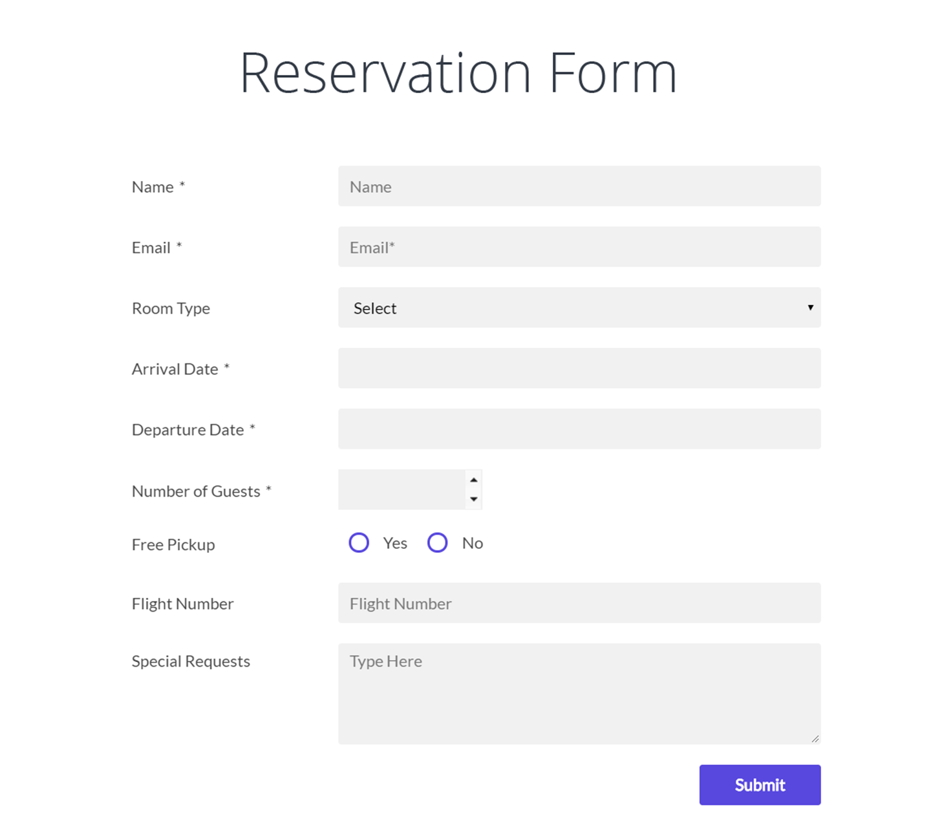
Task: Decrease guests with the down arrow
Action: pyautogui.click(x=474, y=499)
